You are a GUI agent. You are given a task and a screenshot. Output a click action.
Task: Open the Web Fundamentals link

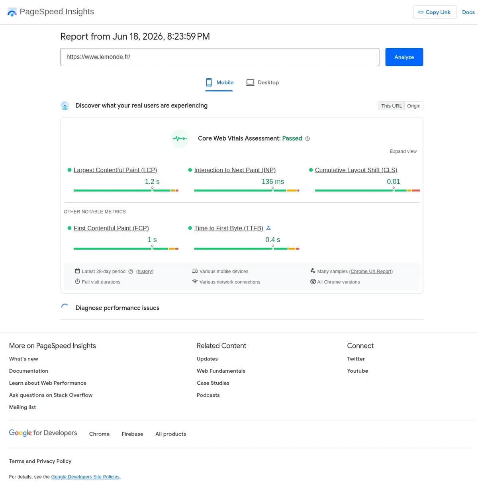[221, 371]
